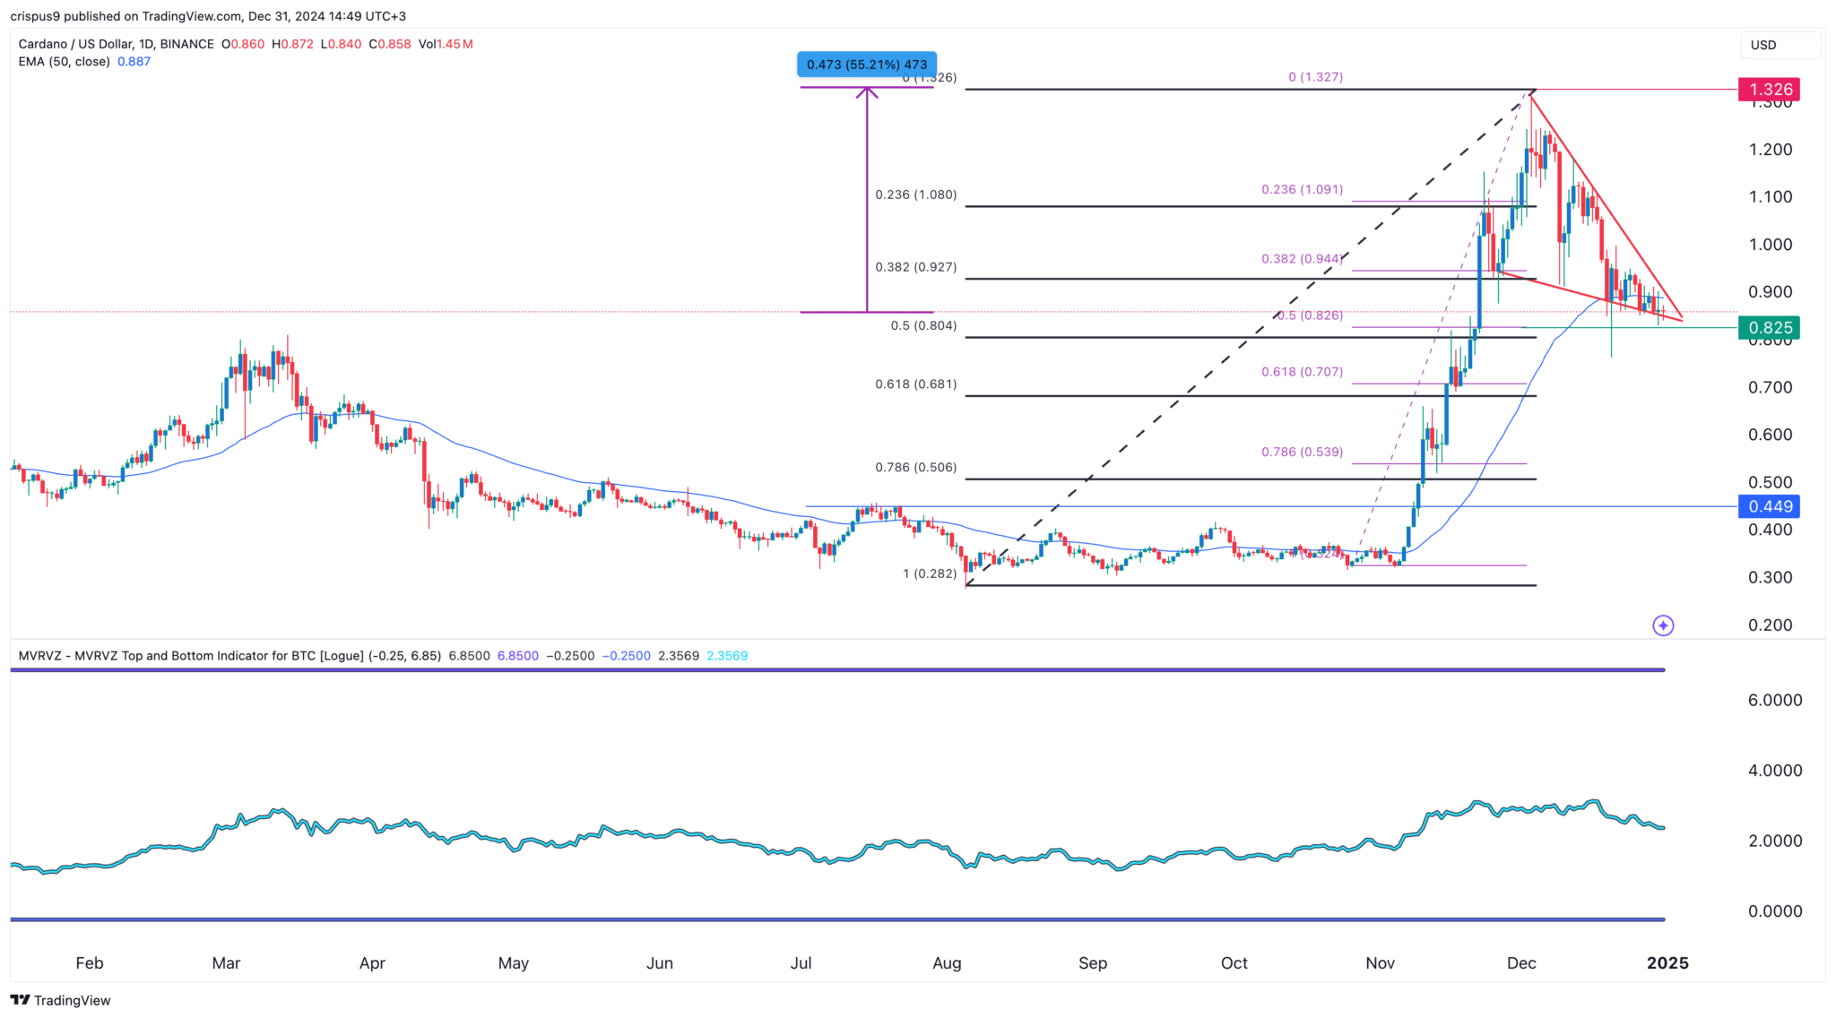
Task: Open the USD currency selector
Action: (x=1780, y=44)
